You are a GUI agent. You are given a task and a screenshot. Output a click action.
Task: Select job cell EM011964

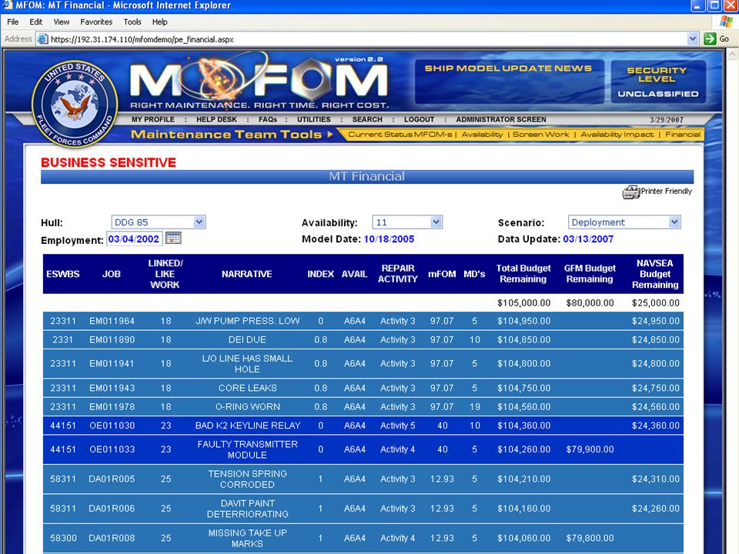pyautogui.click(x=112, y=321)
